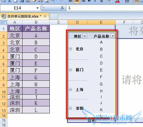This screenshot has width=143, height=127.
Task: Collapse the 北京 group in pivot table
Action: [x=70, y=49]
